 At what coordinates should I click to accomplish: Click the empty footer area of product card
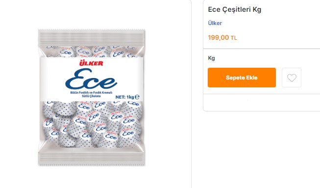262,103
